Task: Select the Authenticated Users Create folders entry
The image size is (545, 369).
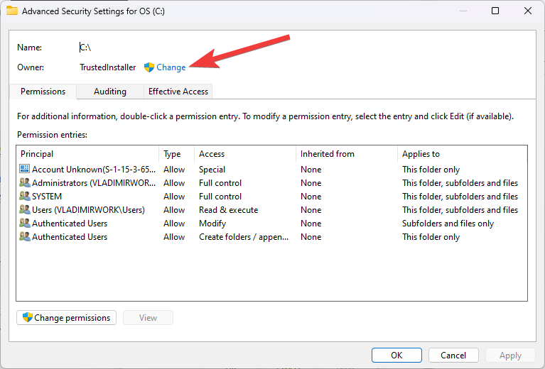Action: coord(70,237)
